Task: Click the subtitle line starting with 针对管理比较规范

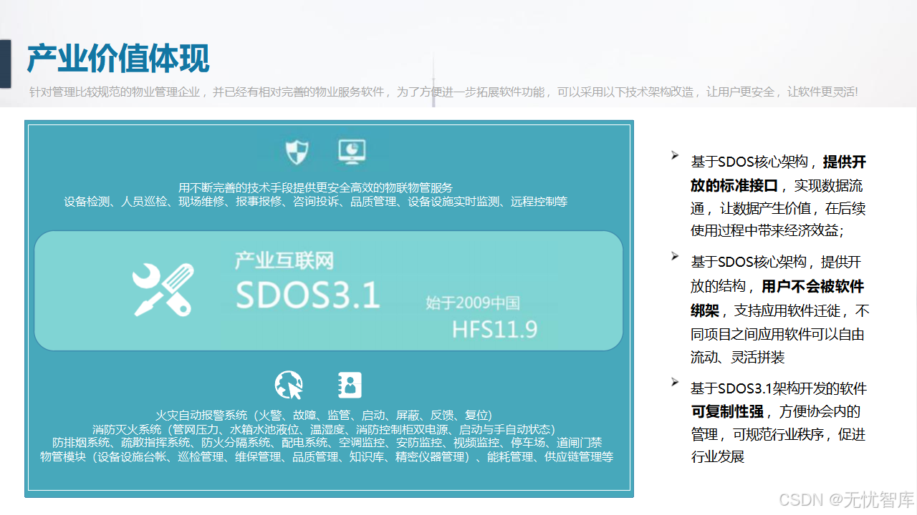Action: [443, 92]
